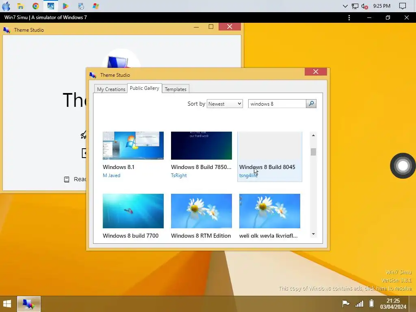
Task: Open the Windows 8 Build 7850 thumbnail
Action: coord(201,145)
